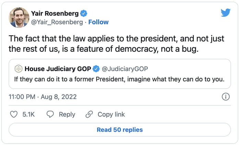Click the Twitter bird logo

point(225,13)
